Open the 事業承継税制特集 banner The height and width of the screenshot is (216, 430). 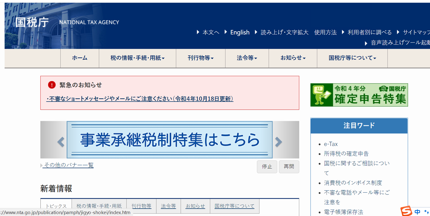tap(169, 140)
